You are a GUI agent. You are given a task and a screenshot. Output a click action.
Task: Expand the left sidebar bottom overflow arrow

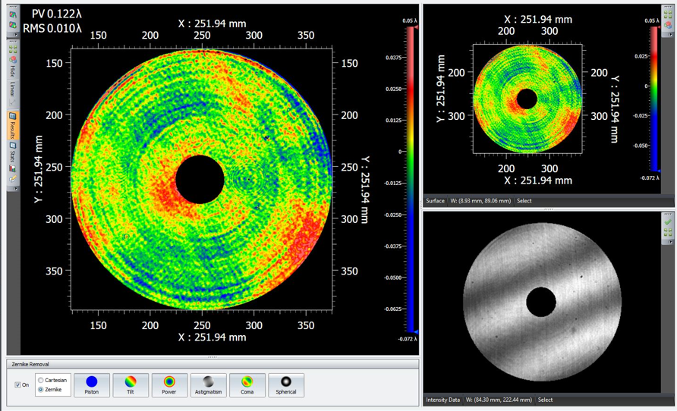click(13, 187)
